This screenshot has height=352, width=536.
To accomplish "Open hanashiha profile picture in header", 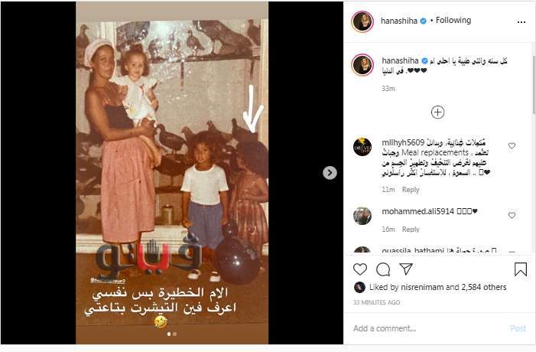I will point(362,21).
